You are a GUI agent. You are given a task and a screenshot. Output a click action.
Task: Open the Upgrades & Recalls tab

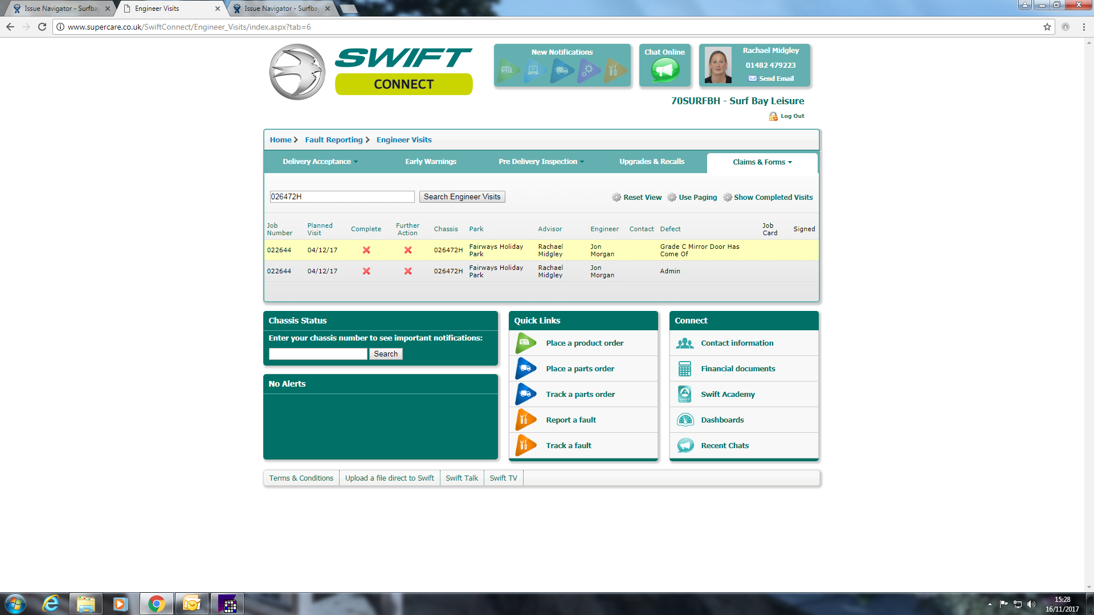(652, 162)
